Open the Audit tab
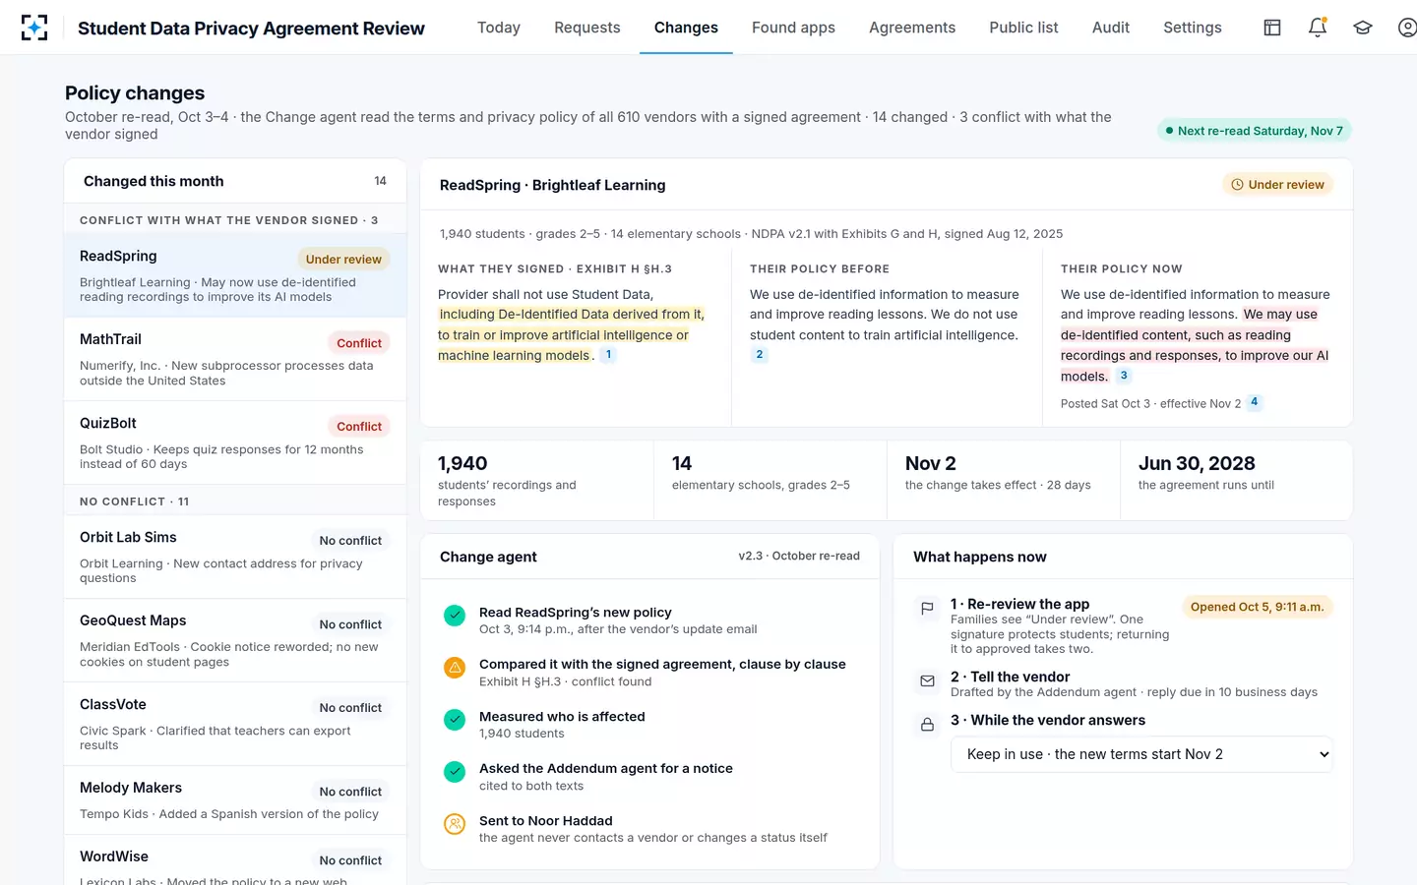Screen dimensions: 1417x885 tap(1111, 28)
